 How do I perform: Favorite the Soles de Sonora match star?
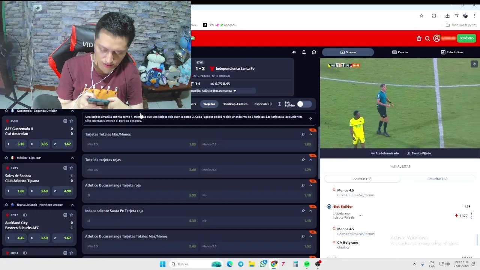71,168
